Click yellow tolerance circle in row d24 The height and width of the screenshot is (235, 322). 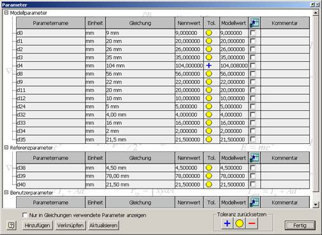point(209,106)
